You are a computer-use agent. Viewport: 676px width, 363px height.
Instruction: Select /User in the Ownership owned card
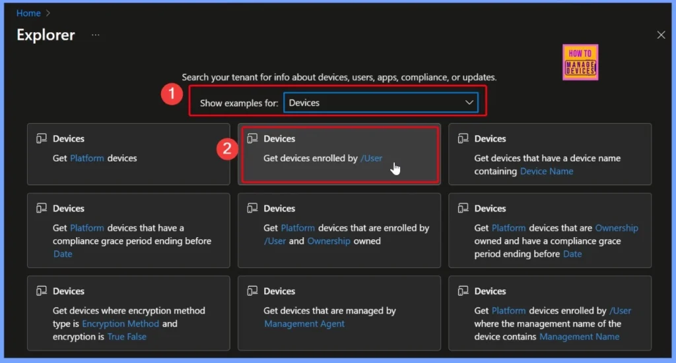[275, 241]
